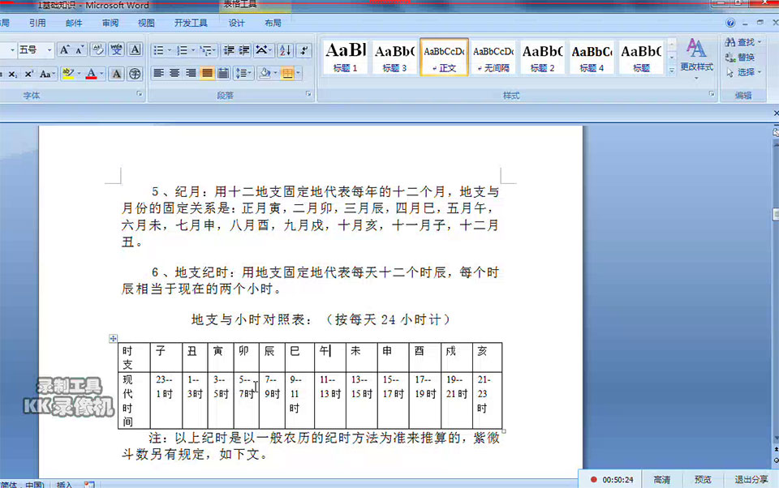Screen dimensions: 779x488
Task: Click the enclosed character (字) icon
Action: 135,74
